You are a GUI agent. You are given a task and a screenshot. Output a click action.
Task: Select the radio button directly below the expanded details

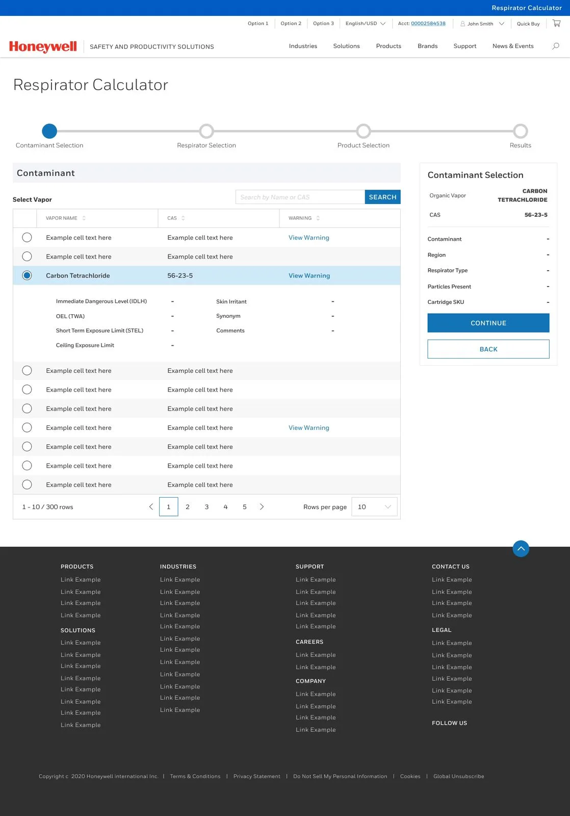click(27, 371)
